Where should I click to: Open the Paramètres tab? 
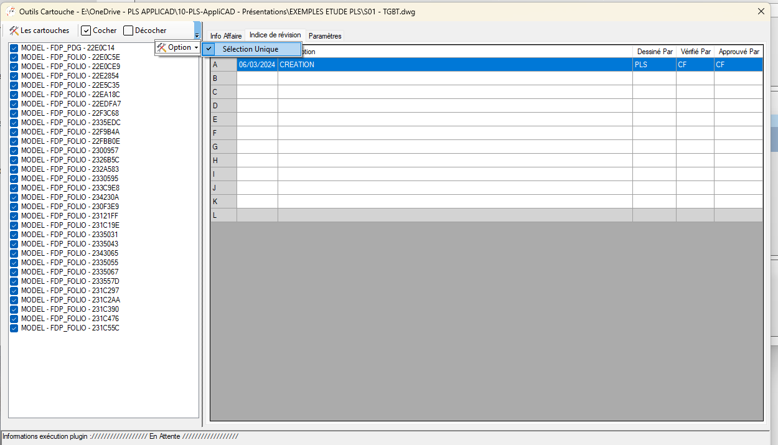pyautogui.click(x=324, y=36)
